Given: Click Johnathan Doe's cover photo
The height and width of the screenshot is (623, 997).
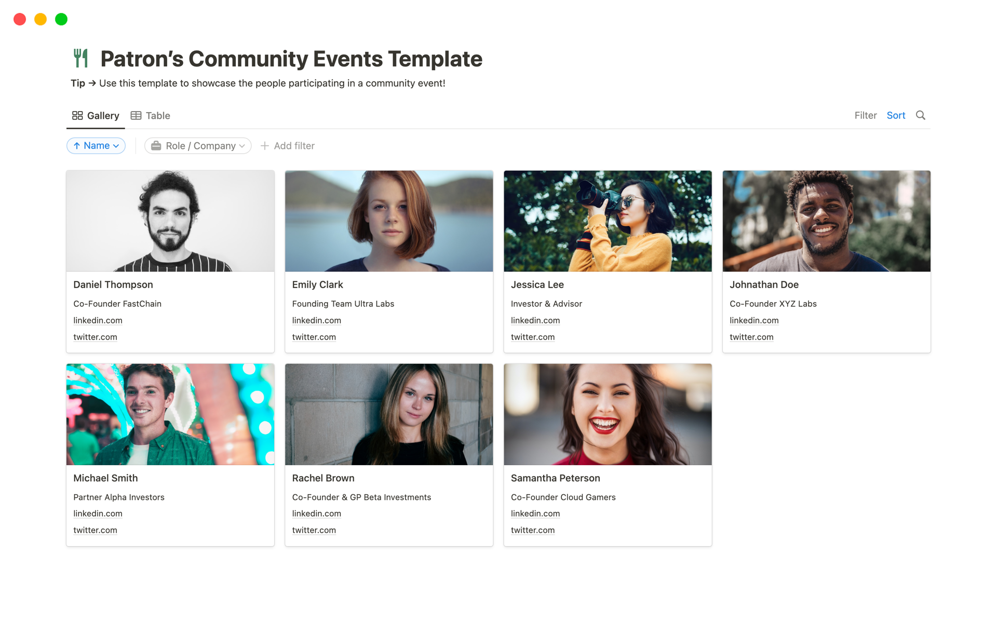Looking at the screenshot, I should pyautogui.click(x=826, y=221).
